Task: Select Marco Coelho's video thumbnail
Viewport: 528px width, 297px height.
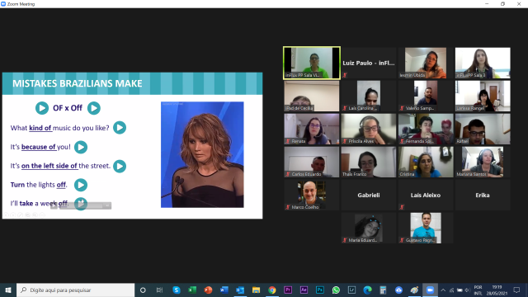Action: 312,195
